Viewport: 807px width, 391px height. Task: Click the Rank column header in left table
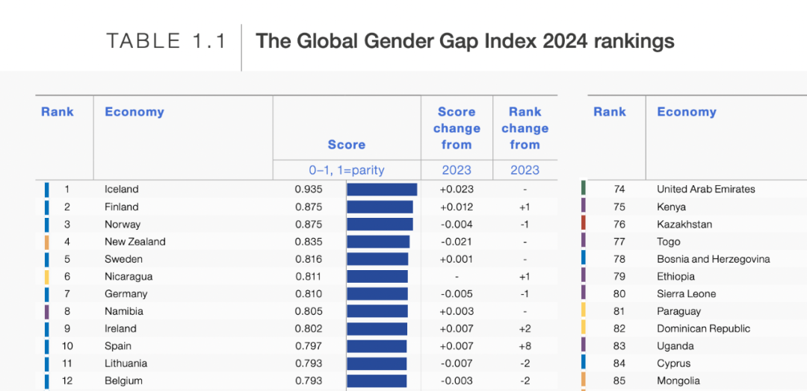(x=57, y=111)
